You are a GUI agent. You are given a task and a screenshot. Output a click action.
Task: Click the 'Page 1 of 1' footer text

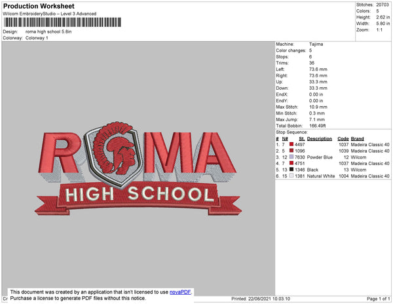coord(378,299)
